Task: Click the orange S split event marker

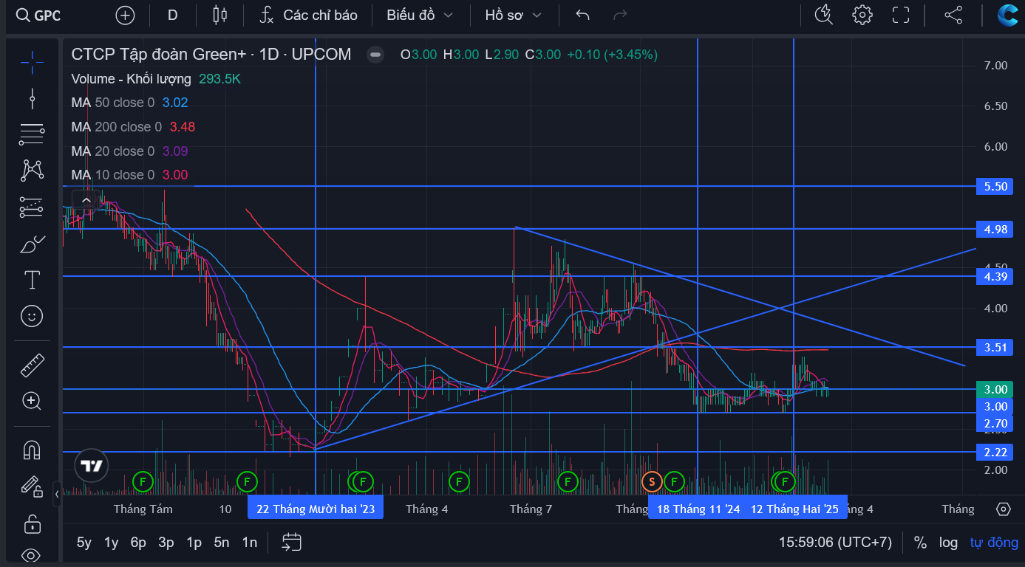Action: click(651, 482)
